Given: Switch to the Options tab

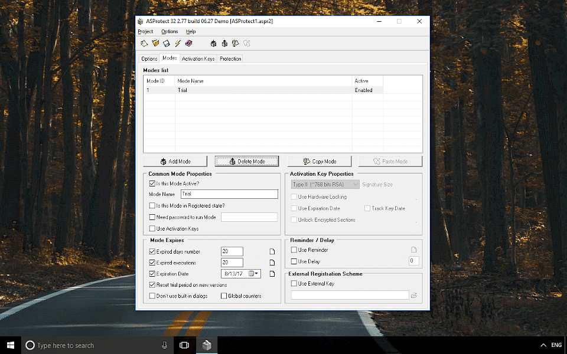Looking at the screenshot, I should tap(149, 58).
